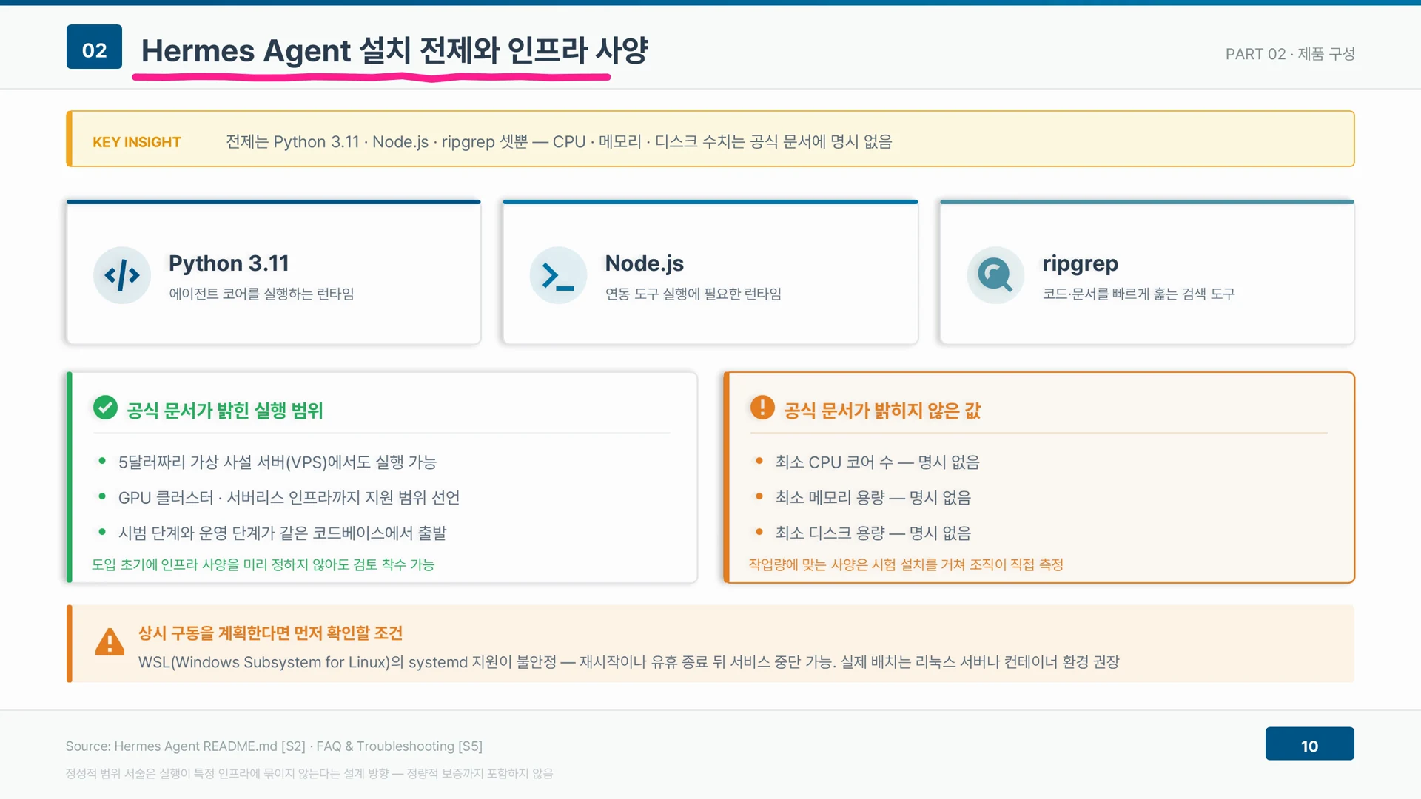Viewport: 1421px width, 799px height.
Task: Click the footnote starting 정성적 범위 서술은
Action: (x=309, y=774)
